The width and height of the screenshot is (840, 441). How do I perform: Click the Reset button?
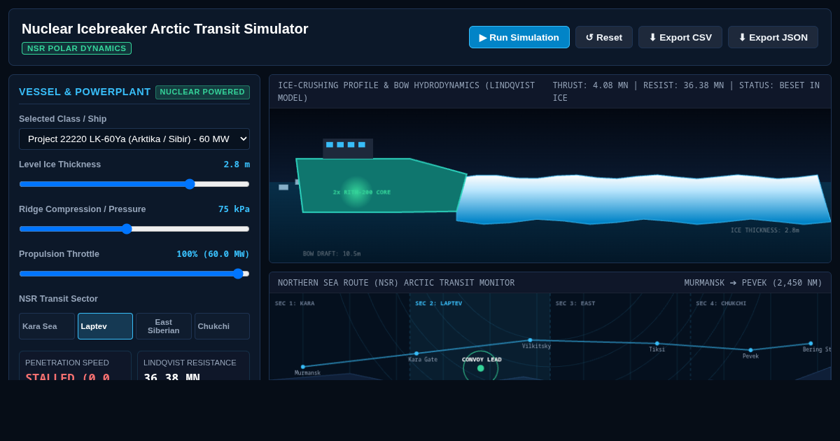[604, 37]
